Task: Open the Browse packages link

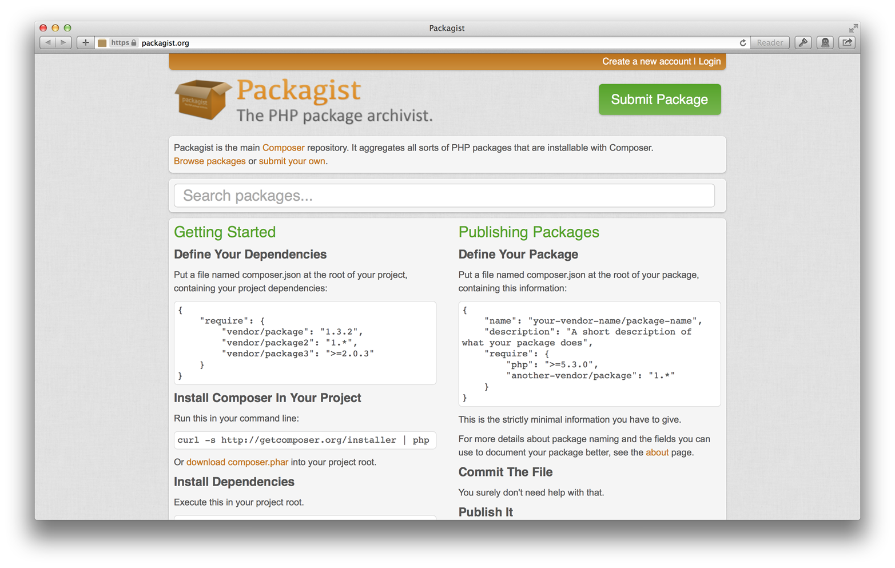Action: pyautogui.click(x=209, y=161)
